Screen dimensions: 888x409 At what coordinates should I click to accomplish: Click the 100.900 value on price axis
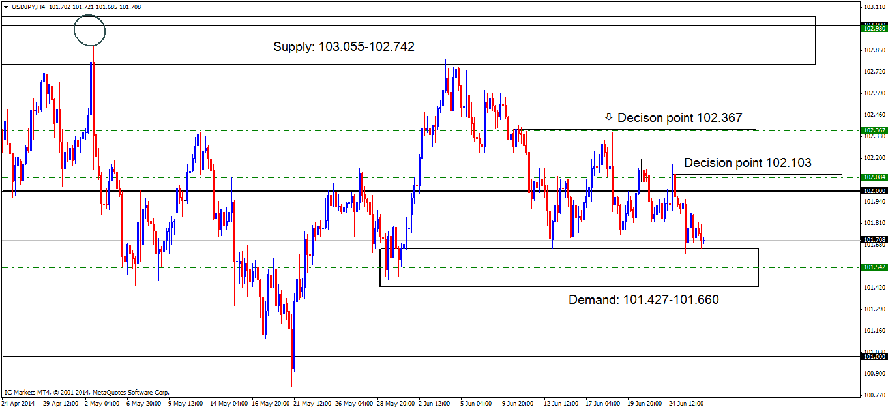(874, 373)
